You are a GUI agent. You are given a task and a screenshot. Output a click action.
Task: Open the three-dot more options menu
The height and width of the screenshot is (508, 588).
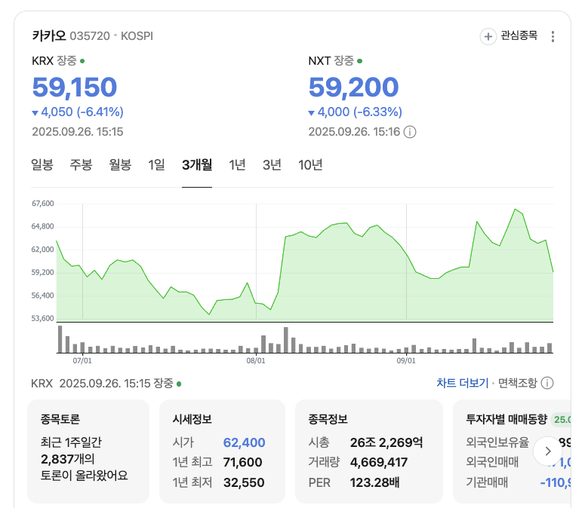tap(553, 36)
